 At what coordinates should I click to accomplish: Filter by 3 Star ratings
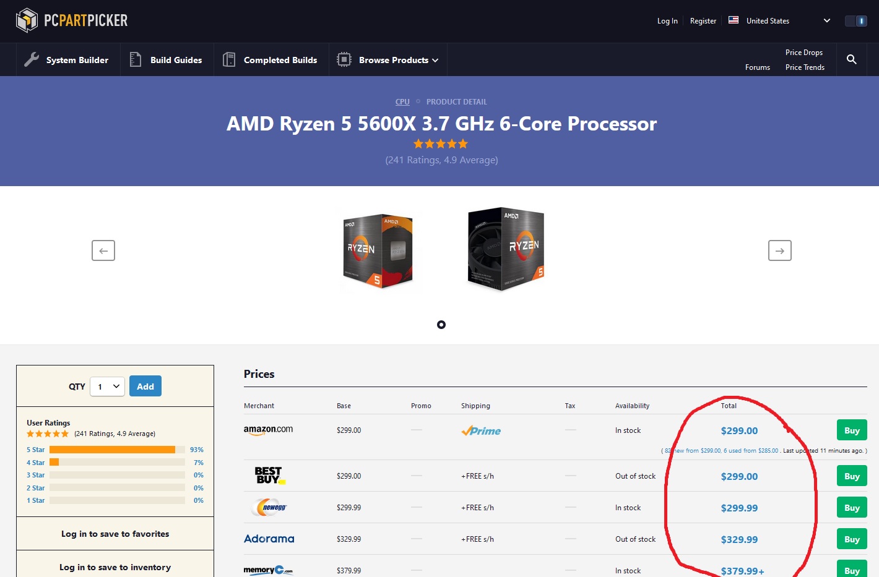[x=36, y=475]
